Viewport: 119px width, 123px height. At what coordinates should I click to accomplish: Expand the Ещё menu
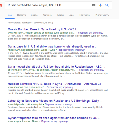click(71, 15)
